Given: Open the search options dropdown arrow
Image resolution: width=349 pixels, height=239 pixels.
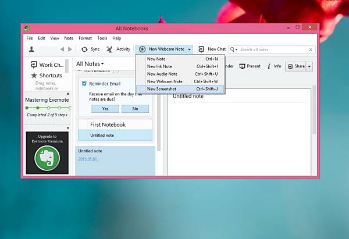Looking at the screenshot, I should 236,49.
